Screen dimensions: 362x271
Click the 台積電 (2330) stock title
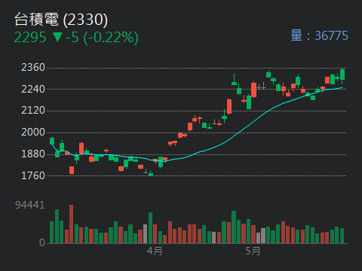[x=61, y=20]
